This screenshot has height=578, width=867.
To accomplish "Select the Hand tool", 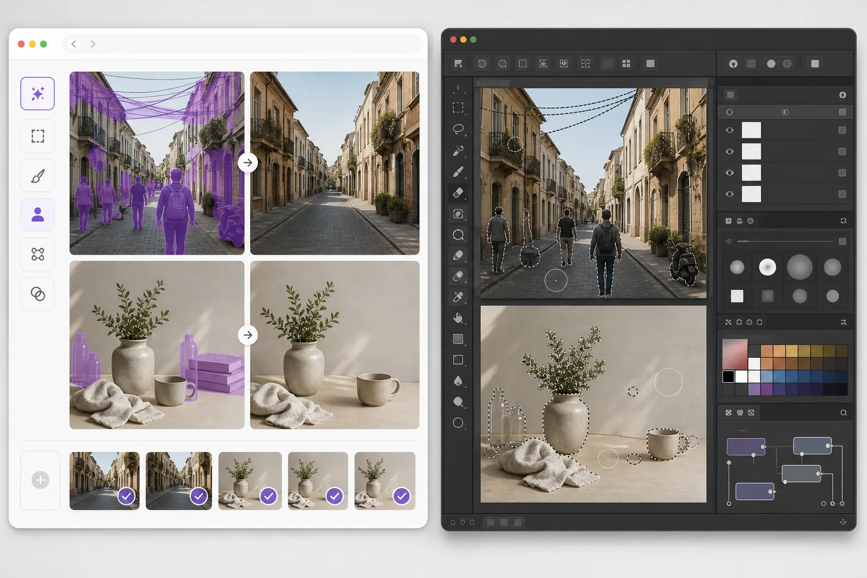I will 458,318.
